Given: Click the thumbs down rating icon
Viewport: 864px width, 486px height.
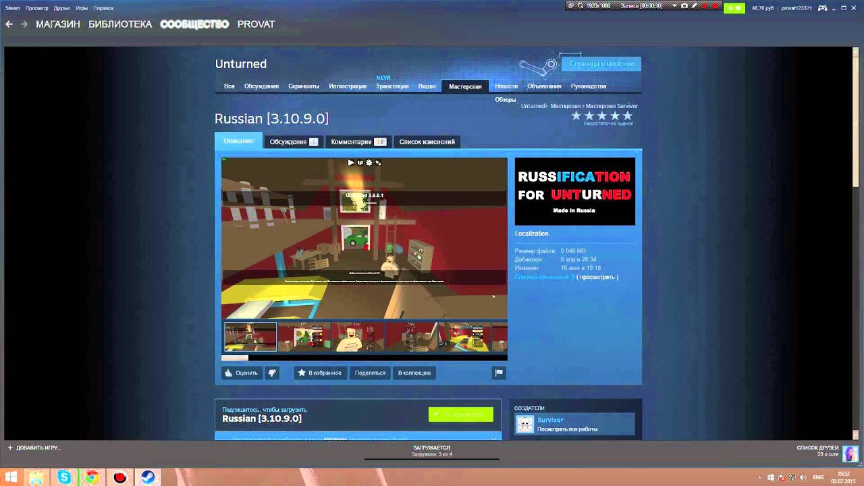Looking at the screenshot, I should [272, 373].
